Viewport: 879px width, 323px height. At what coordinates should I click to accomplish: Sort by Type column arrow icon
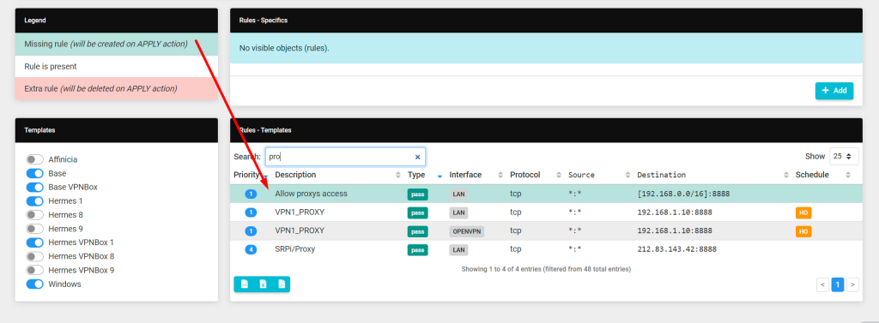click(x=439, y=176)
